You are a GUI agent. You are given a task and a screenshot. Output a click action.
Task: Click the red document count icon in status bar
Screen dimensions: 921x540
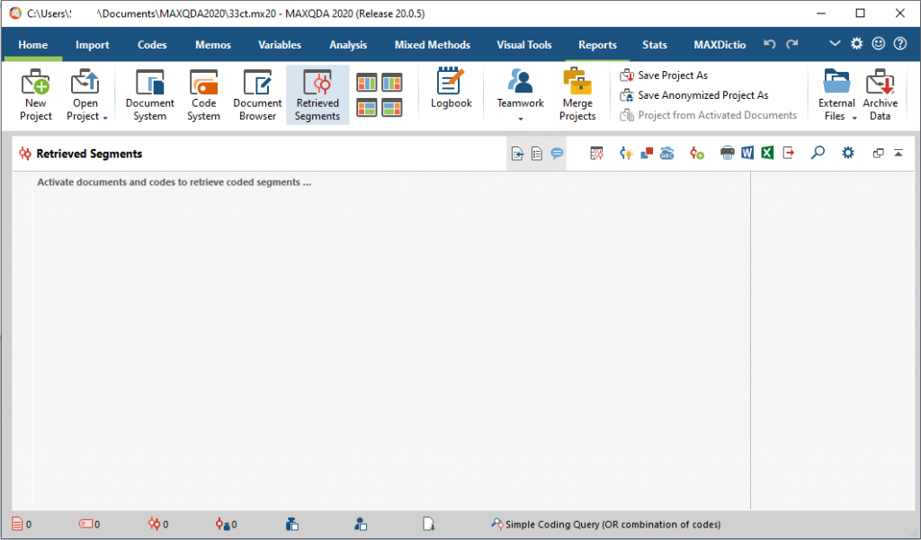[17, 524]
